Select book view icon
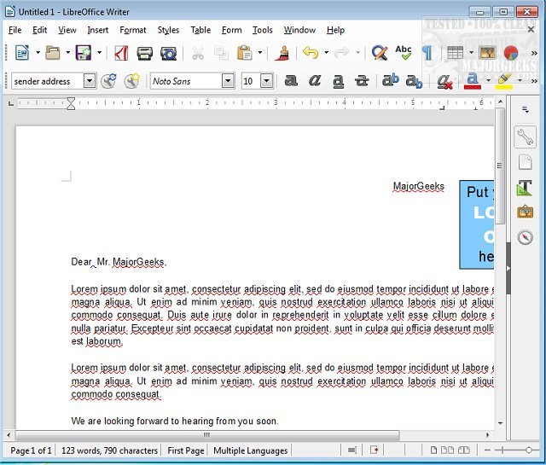Screen dimensions: 546x465 (x=463, y=450)
